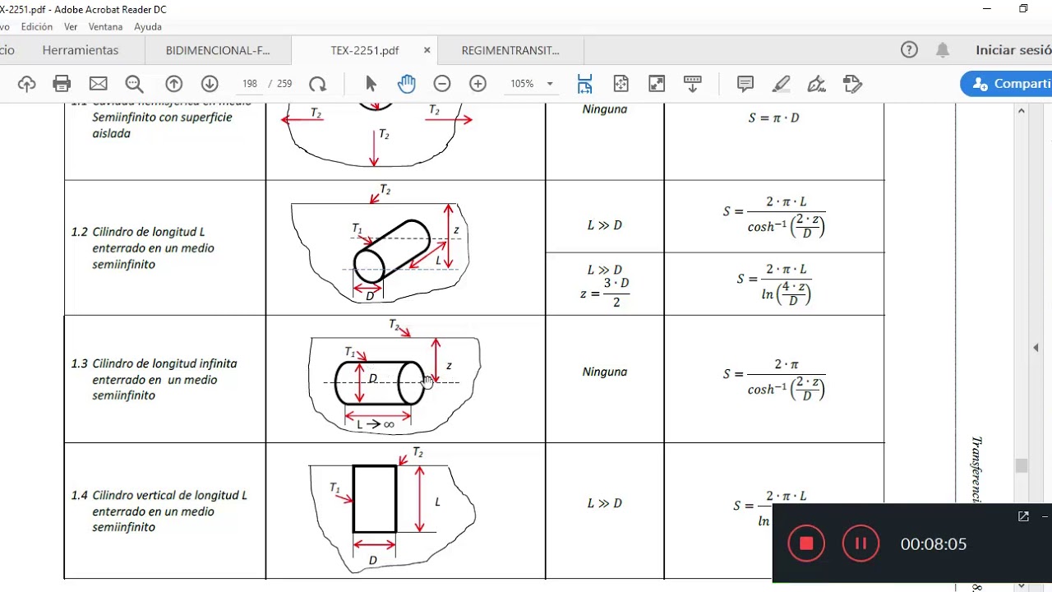Open the find text search tool
This screenshot has width=1052, height=592.
(x=134, y=84)
